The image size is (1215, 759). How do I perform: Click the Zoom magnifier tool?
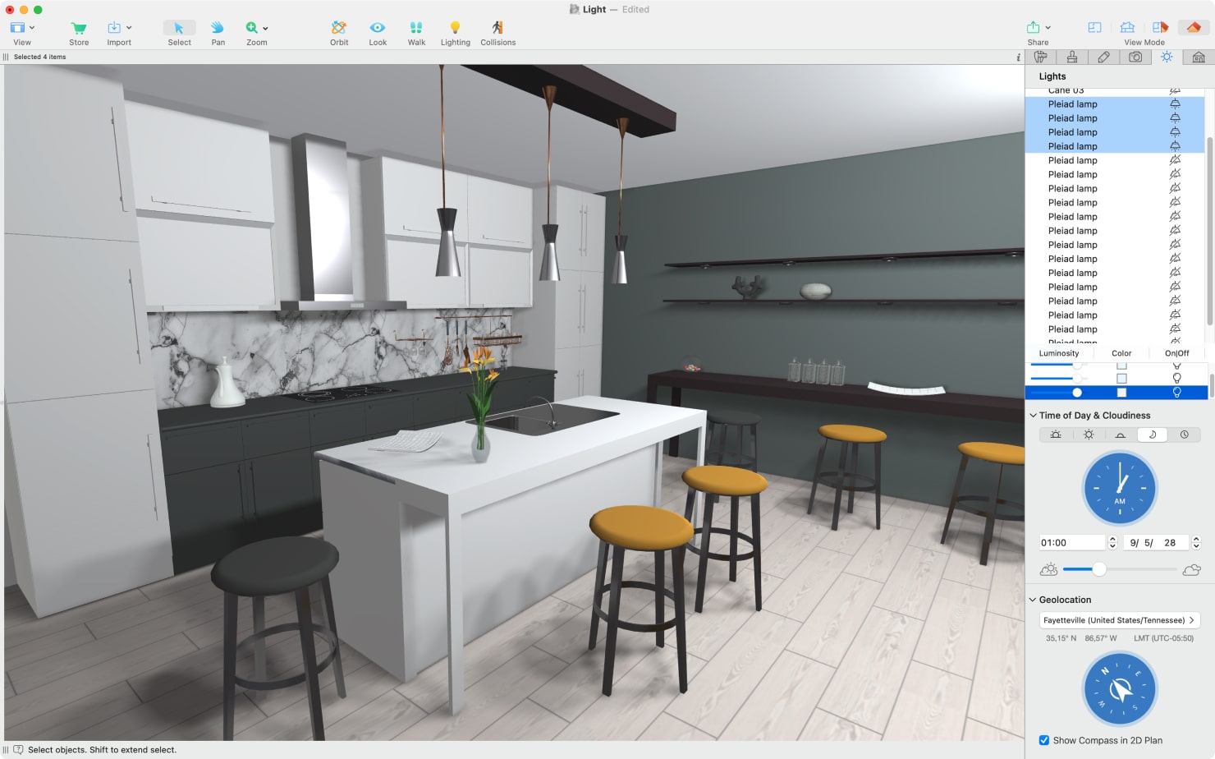(251, 28)
